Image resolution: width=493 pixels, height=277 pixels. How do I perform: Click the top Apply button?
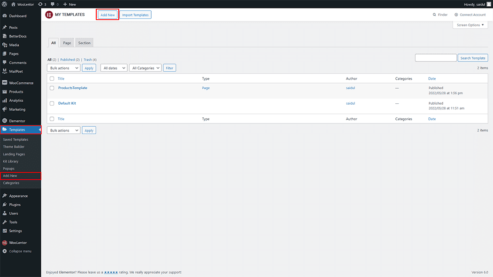pos(89,68)
